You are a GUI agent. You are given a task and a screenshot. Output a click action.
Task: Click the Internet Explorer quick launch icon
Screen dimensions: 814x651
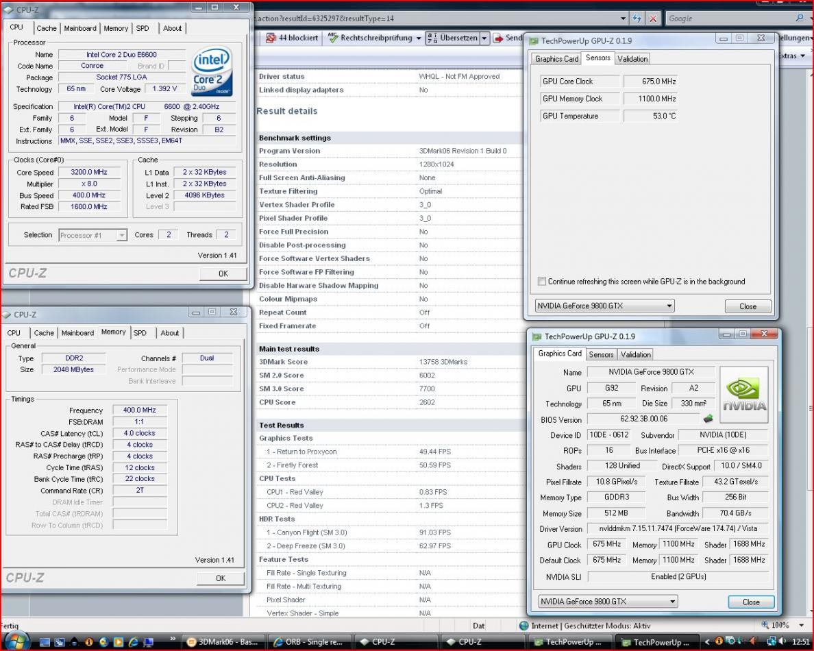click(x=134, y=642)
